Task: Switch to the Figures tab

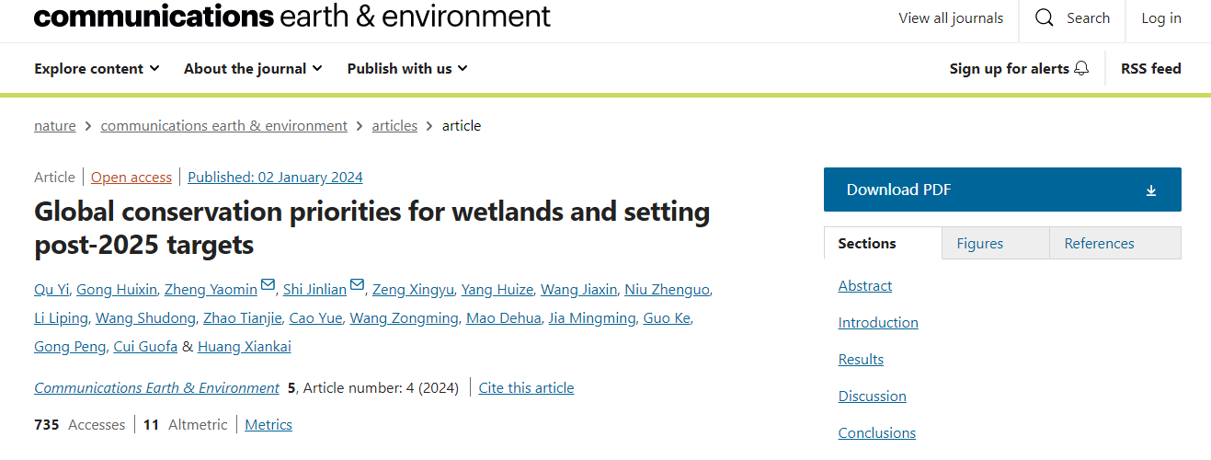Action: point(979,243)
